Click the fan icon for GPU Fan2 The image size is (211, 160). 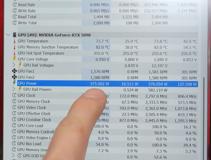point(14,77)
